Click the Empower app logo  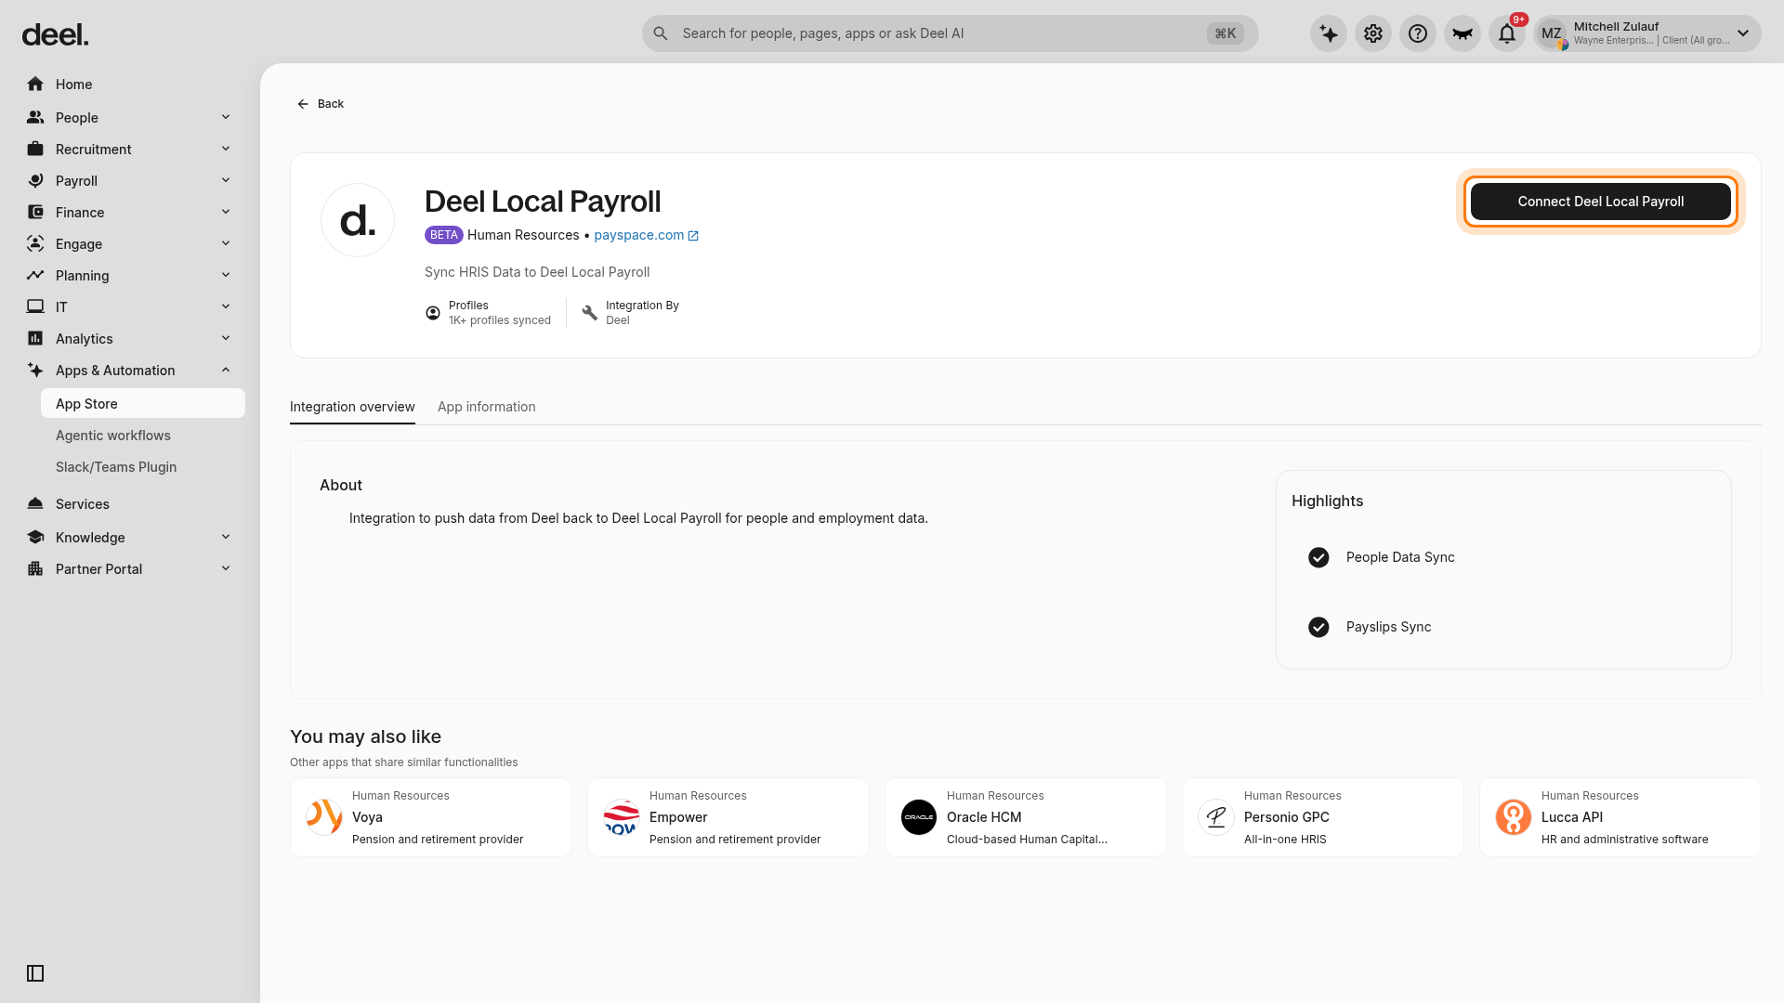[622, 817]
